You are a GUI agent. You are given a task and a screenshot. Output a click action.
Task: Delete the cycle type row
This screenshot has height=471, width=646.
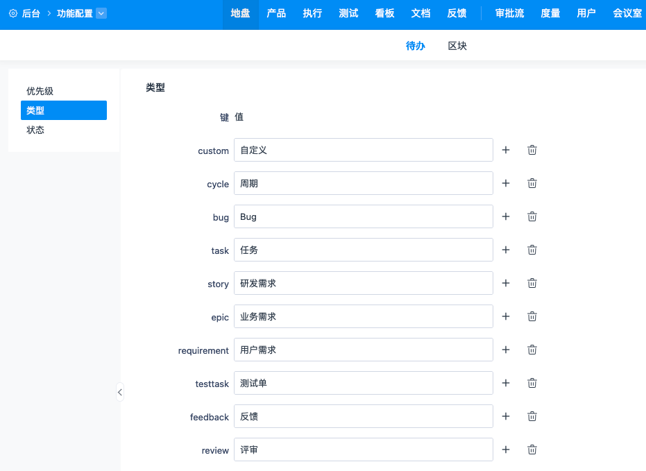coord(532,183)
